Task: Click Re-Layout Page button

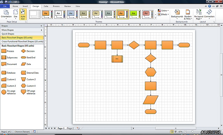Action: coord(199,14)
